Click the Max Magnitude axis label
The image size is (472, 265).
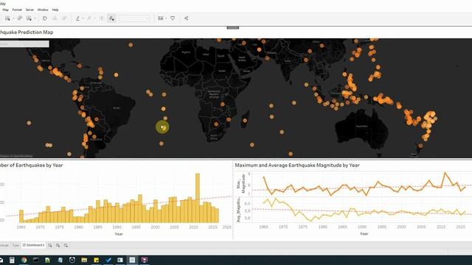[x=241, y=184]
